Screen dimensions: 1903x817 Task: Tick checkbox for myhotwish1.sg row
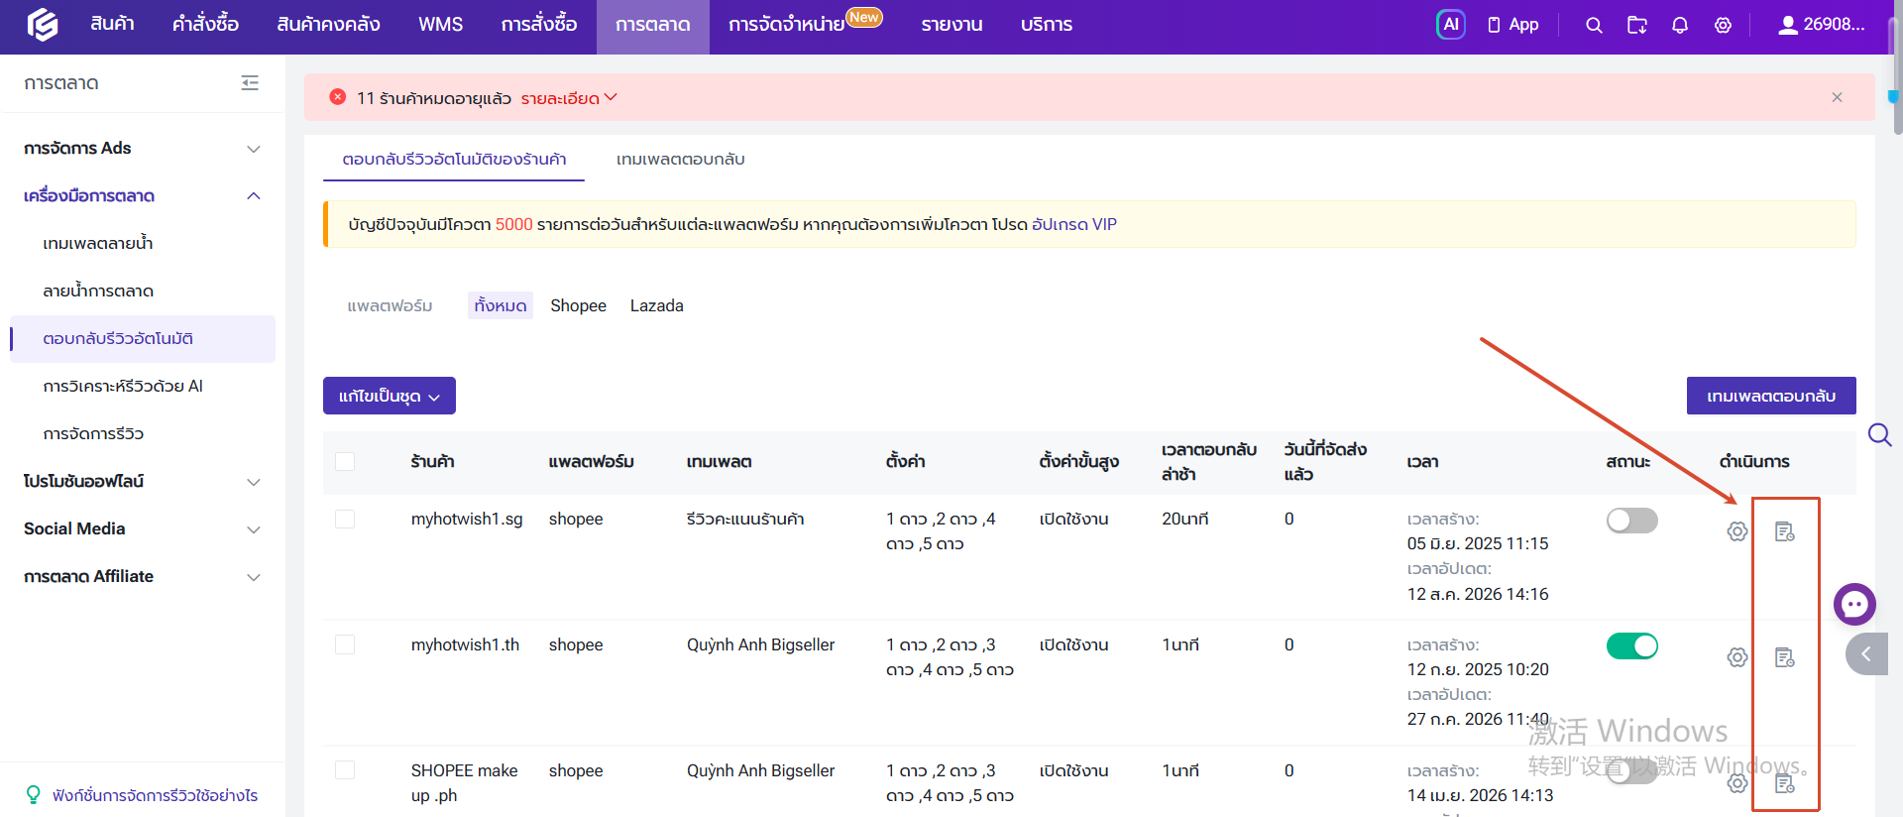[345, 519]
